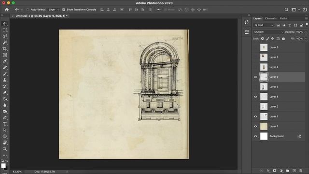Add a new adjustment layer
The image size is (309, 174).
pyautogui.click(x=281, y=171)
